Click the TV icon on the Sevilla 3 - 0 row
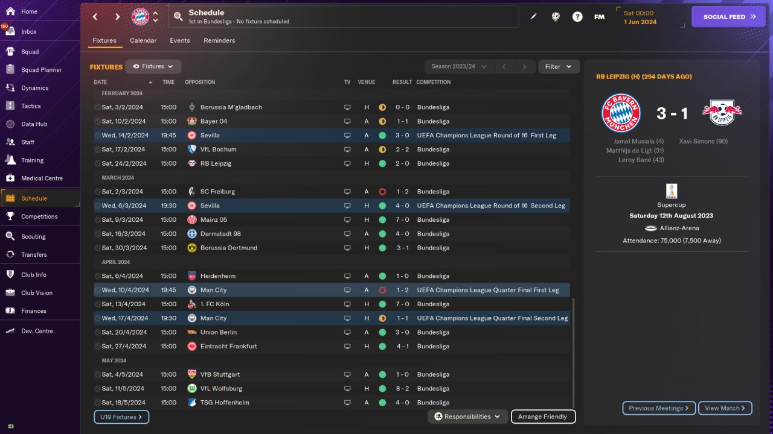The height and width of the screenshot is (434, 773). coord(347,136)
